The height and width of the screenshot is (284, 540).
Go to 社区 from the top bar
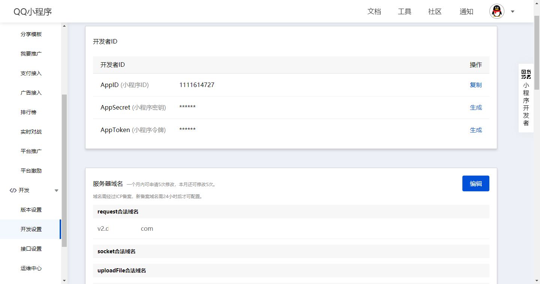point(435,12)
